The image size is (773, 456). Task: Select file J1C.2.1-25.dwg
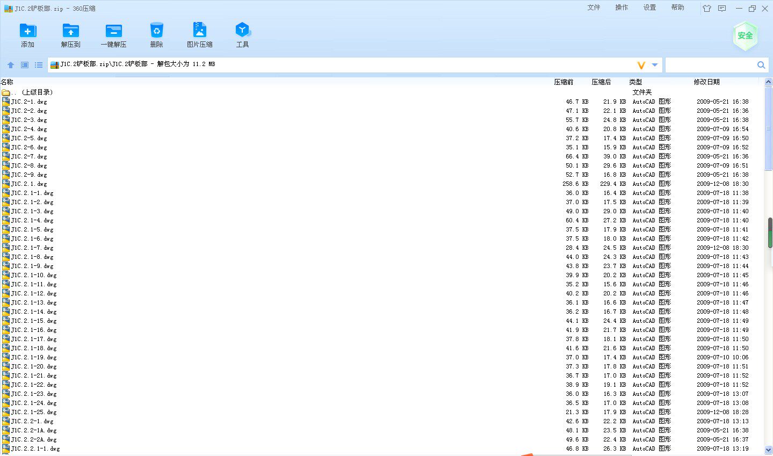(x=381, y=412)
